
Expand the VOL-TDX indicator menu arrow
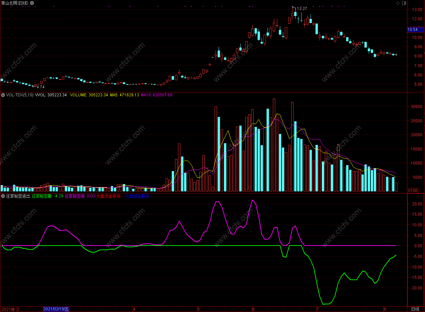pyautogui.click(x=3, y=95)
